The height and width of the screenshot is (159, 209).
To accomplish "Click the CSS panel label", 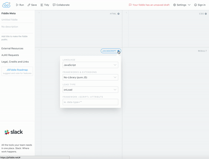I will tap(202, 14).
